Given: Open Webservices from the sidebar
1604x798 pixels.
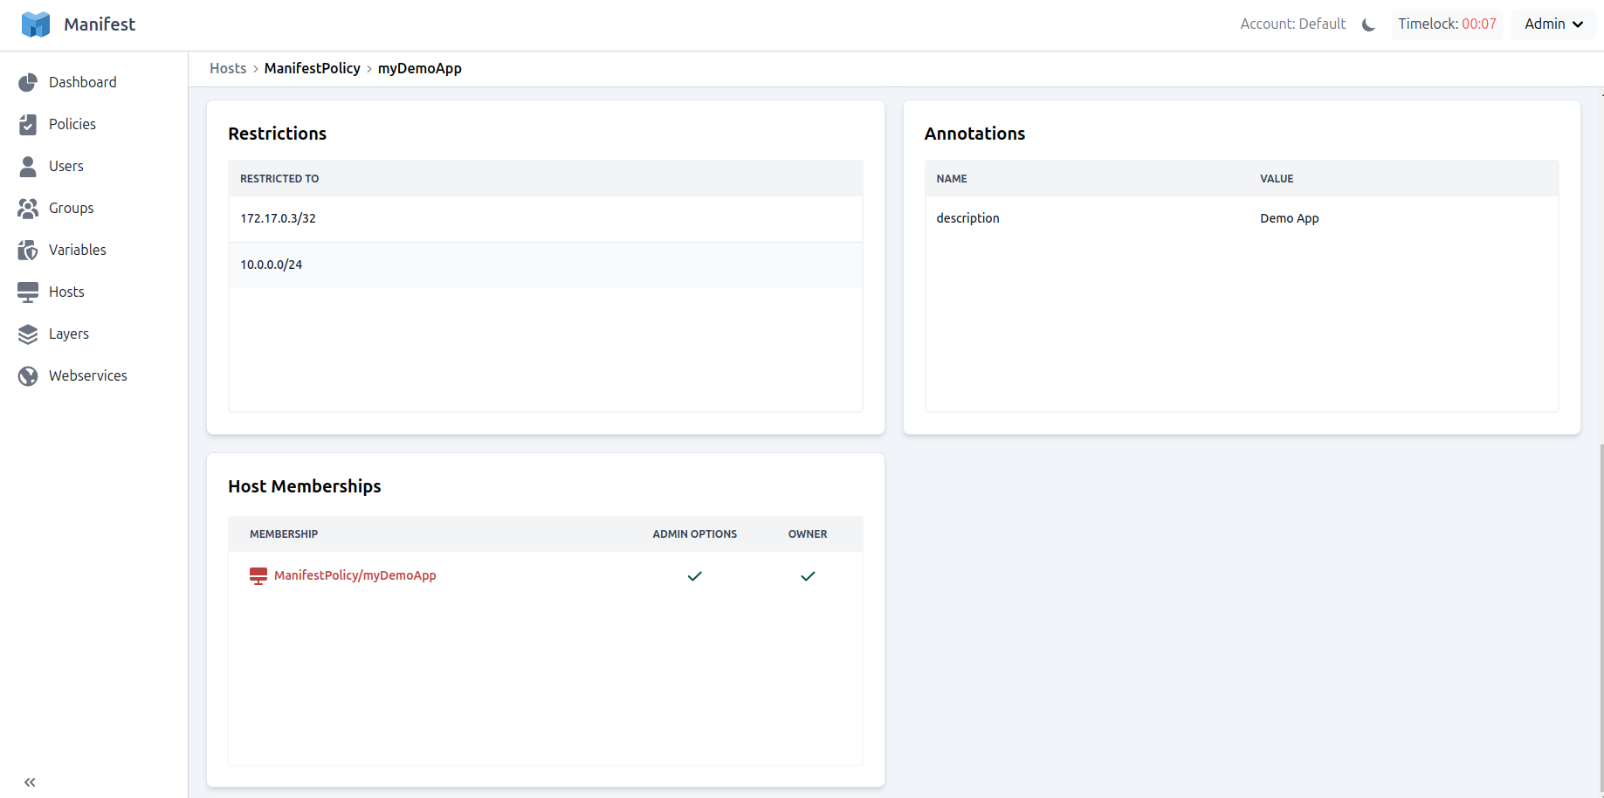Looking at the screenshot, I should pos(88,375).
